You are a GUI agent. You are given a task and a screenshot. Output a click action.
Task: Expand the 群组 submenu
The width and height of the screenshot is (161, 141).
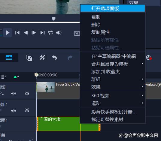point(113,79)
